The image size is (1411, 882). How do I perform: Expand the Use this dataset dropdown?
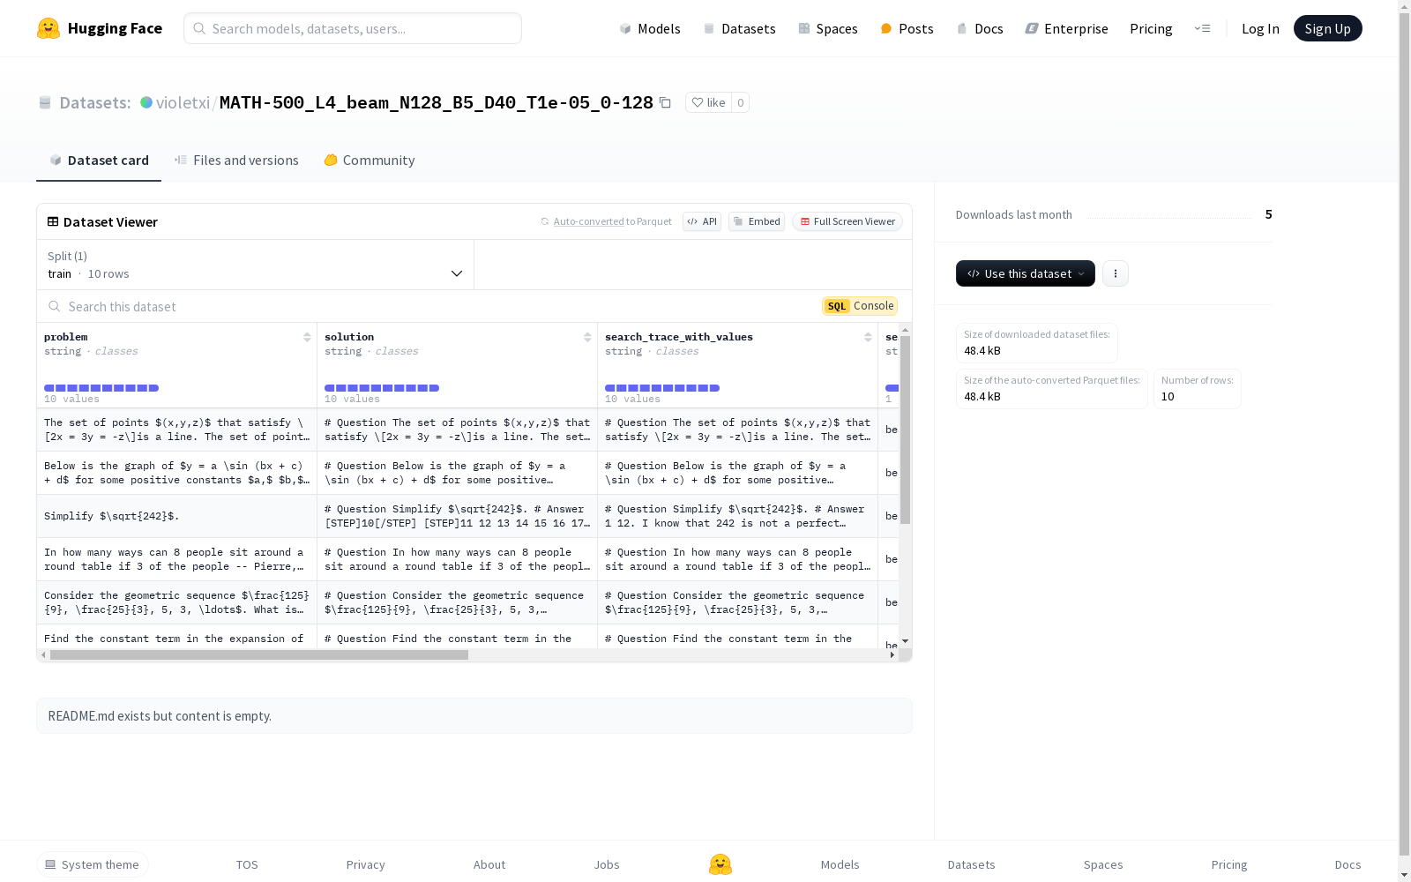[1026, 273]
